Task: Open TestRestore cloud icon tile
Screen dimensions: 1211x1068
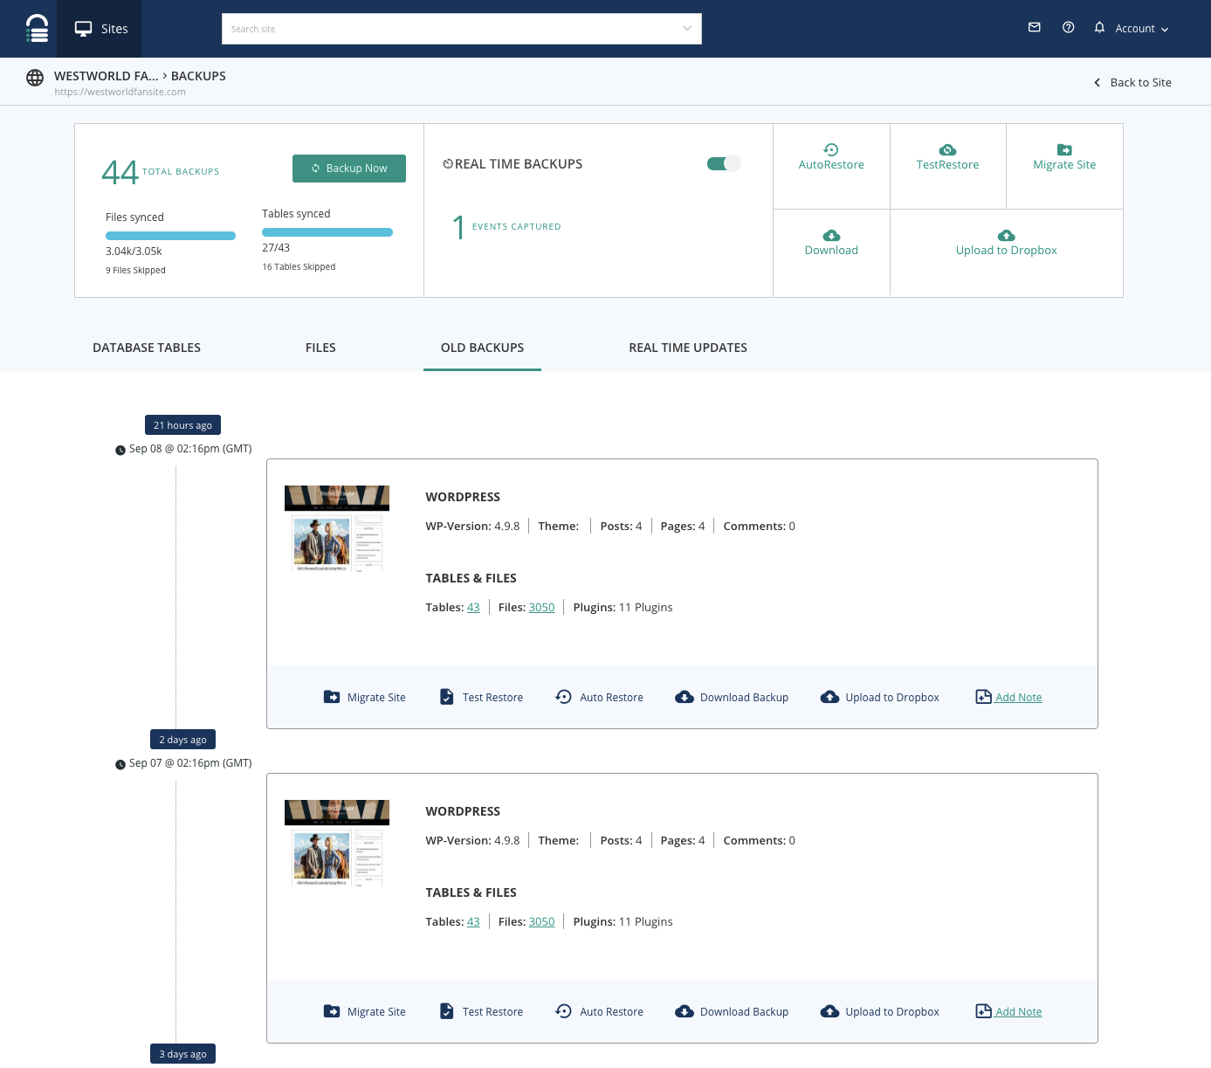Action: (947, 157)
